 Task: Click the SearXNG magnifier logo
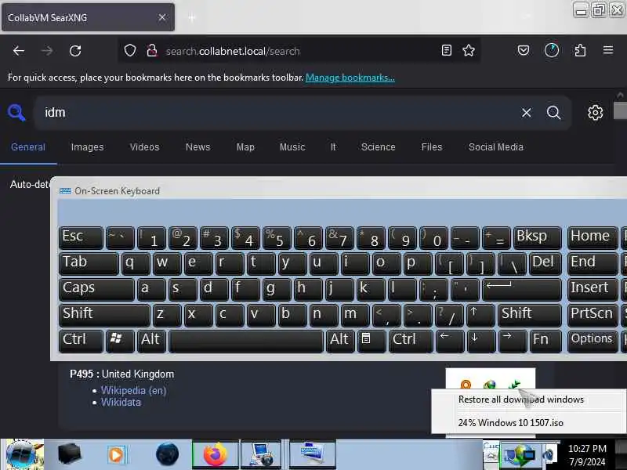point(16,112)
